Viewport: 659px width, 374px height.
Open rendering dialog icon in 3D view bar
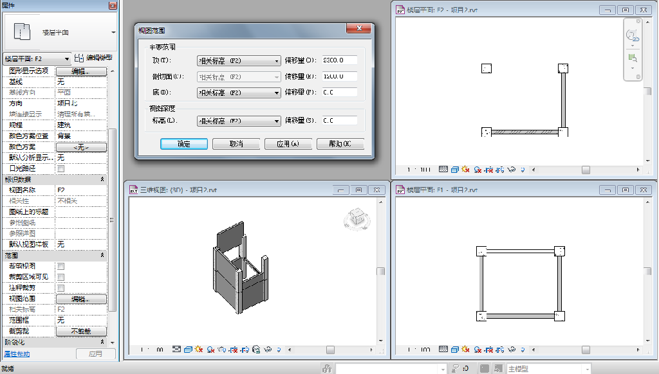[222, 349]
